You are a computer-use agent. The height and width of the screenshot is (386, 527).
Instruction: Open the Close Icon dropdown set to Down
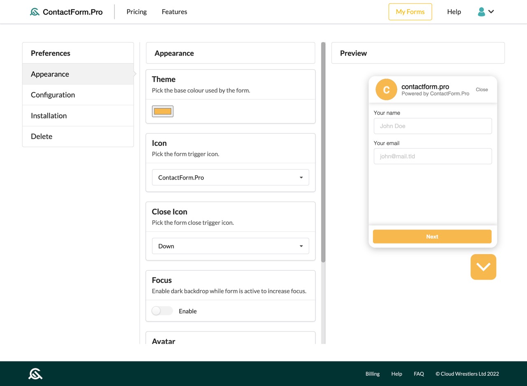coord(230,246)
